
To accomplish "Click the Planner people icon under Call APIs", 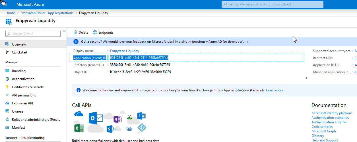I will [x=130, y=117].
